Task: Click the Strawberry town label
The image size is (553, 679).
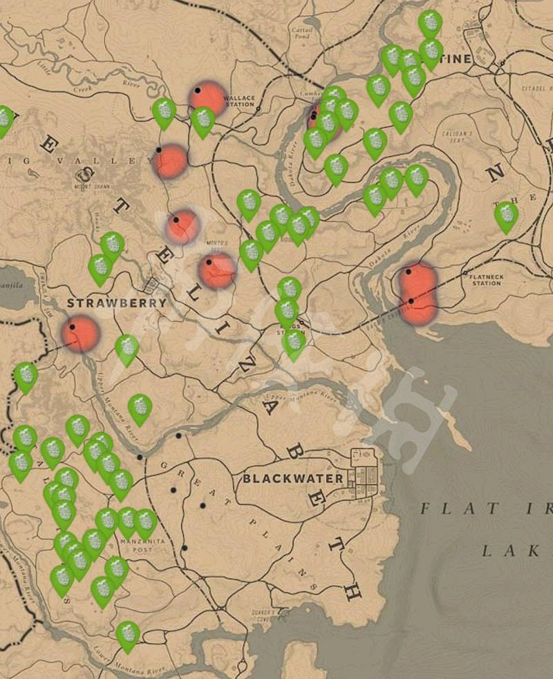Action: pos(116,303)
